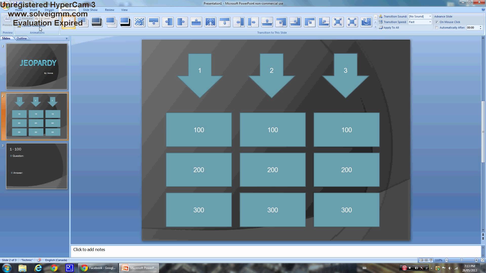Click to add notes field

point(276,251)
